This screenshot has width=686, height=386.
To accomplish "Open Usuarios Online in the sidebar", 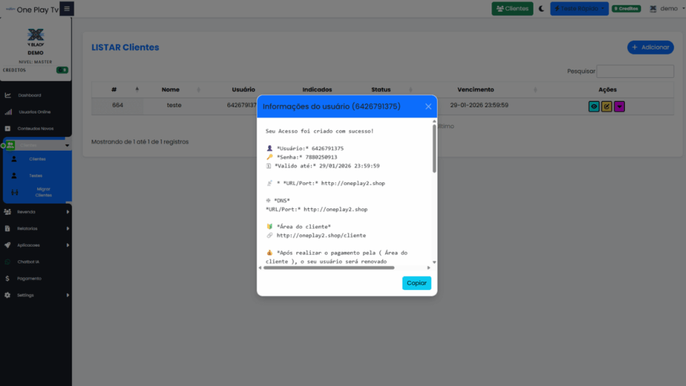I will (35, 112).
